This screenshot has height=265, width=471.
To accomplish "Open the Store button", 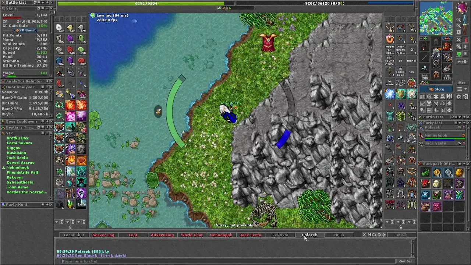I will point(436,89).
